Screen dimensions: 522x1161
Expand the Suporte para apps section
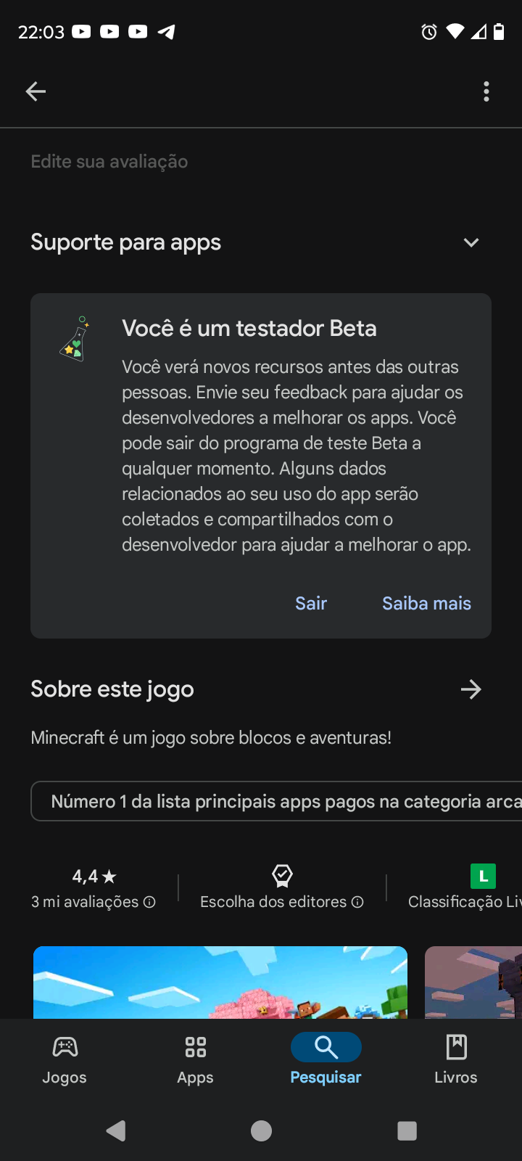coord(471,242)
